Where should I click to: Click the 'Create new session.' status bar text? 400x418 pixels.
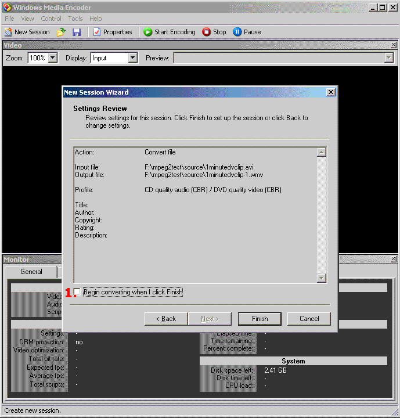pyautogui.click(x=33, y=410)
